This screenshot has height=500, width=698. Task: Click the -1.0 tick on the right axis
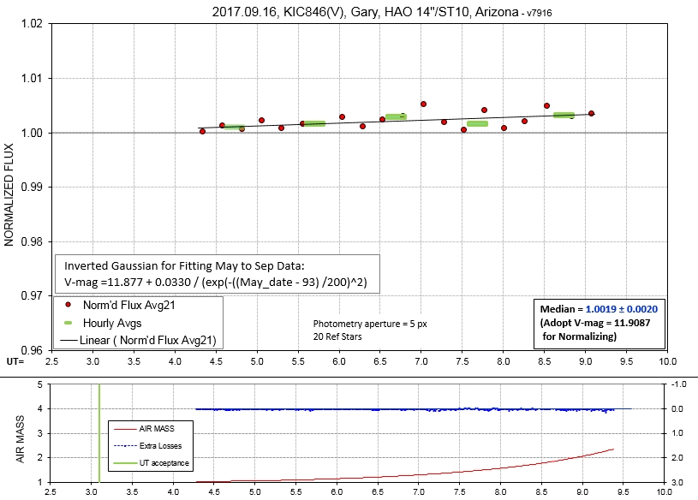(678, 384)
